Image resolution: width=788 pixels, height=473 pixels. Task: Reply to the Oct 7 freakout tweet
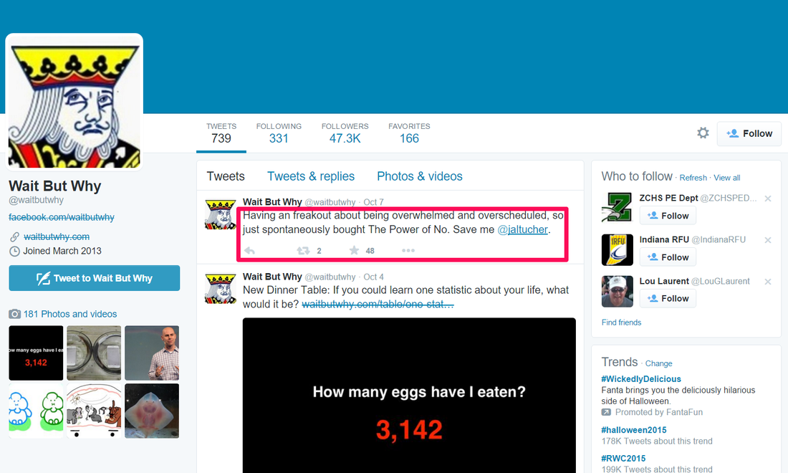coord(249,250)
